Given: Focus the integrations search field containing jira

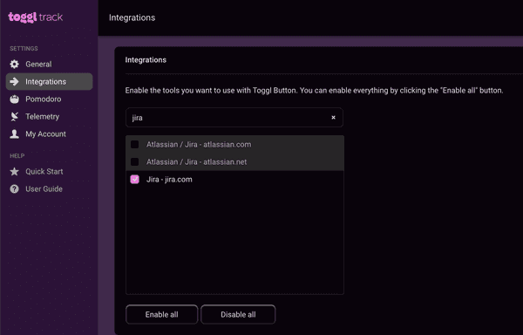Looking at the screenshot, I should pos(234,118).
